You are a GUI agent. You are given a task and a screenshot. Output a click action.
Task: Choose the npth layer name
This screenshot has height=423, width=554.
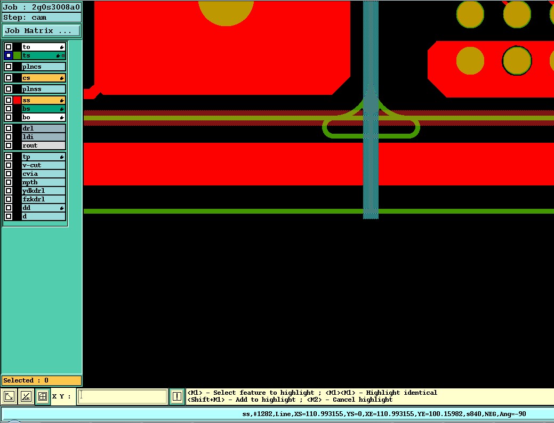[44, 182]
